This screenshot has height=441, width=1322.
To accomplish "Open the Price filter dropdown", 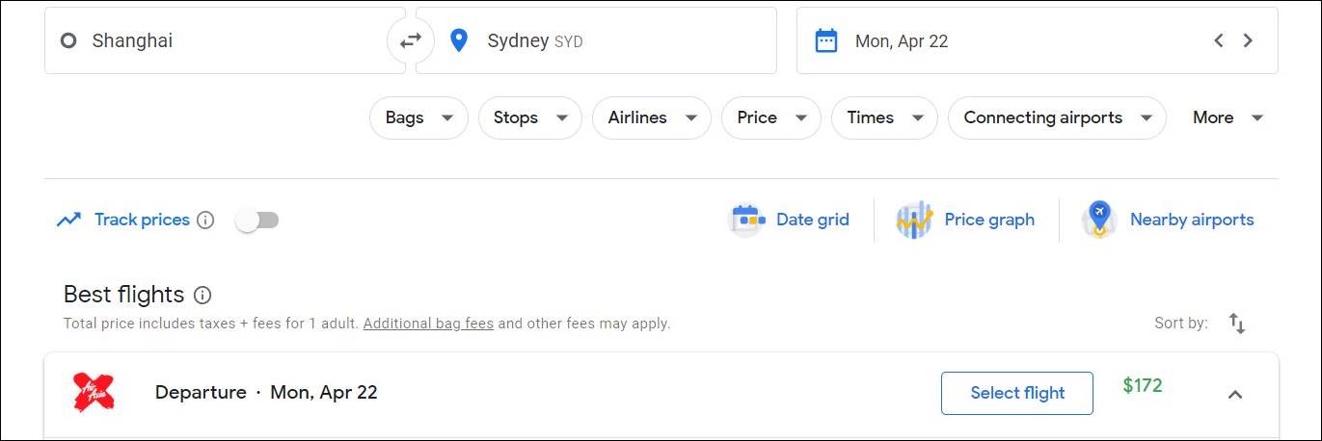I will (771, 117).
